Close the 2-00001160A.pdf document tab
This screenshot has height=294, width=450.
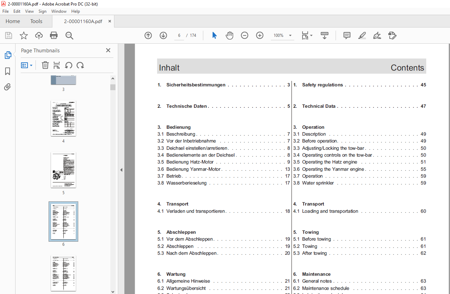pos(110,21)
